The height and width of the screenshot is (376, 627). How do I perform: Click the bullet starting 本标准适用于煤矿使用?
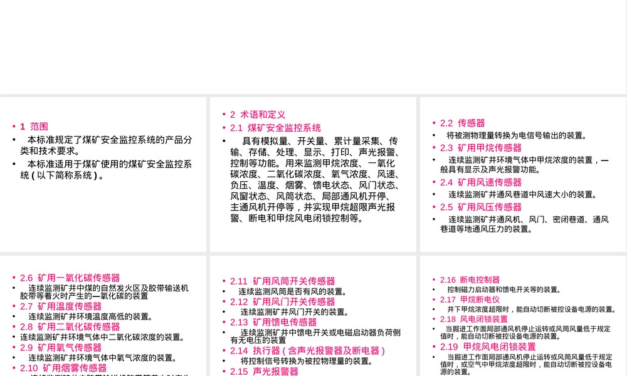click(x=106, y=169)
